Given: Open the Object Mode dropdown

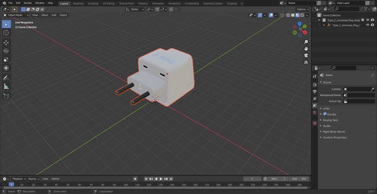Looking at the screenshot, I should coord(16,15).
